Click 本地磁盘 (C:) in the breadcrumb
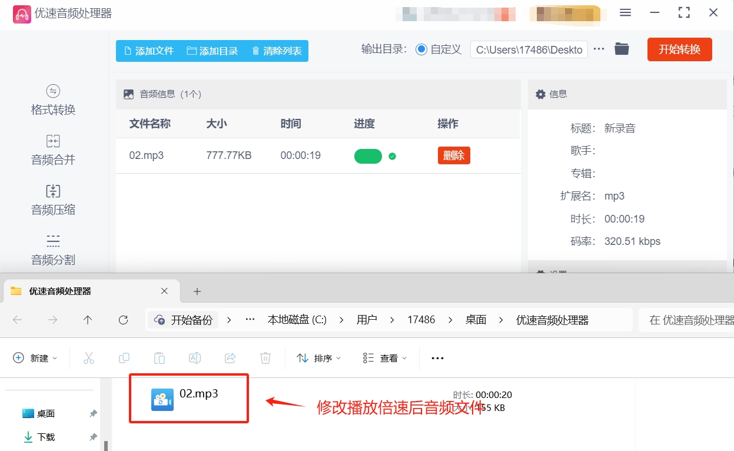Viewport: 734px width, 451px height. [x=297, y=320]
